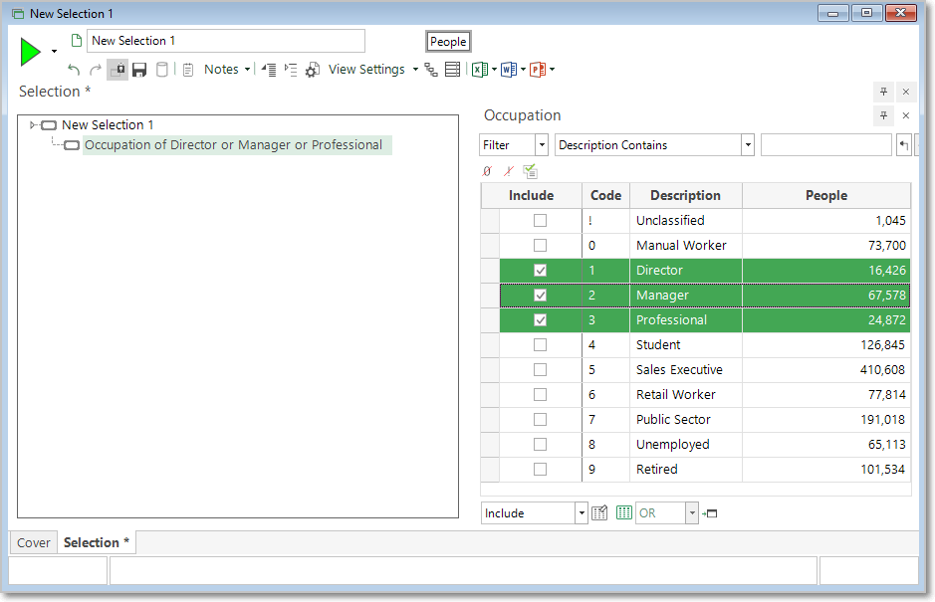Click the expand all levels icon
This screenshot has height=602, width=935.
291,70
